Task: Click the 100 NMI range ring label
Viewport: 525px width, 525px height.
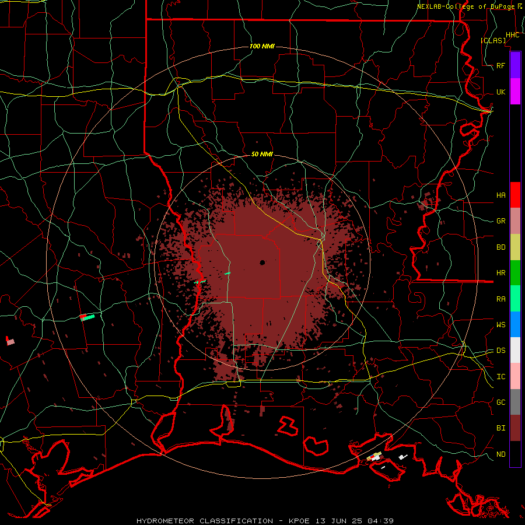Action: click(x=262, y=46)
